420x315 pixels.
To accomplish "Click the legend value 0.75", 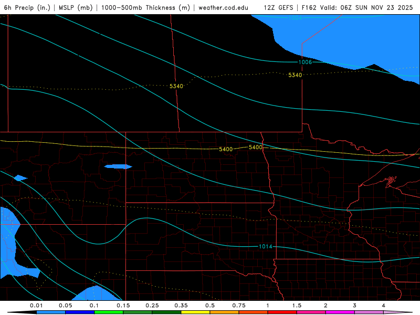I will [x=239, y=306].
